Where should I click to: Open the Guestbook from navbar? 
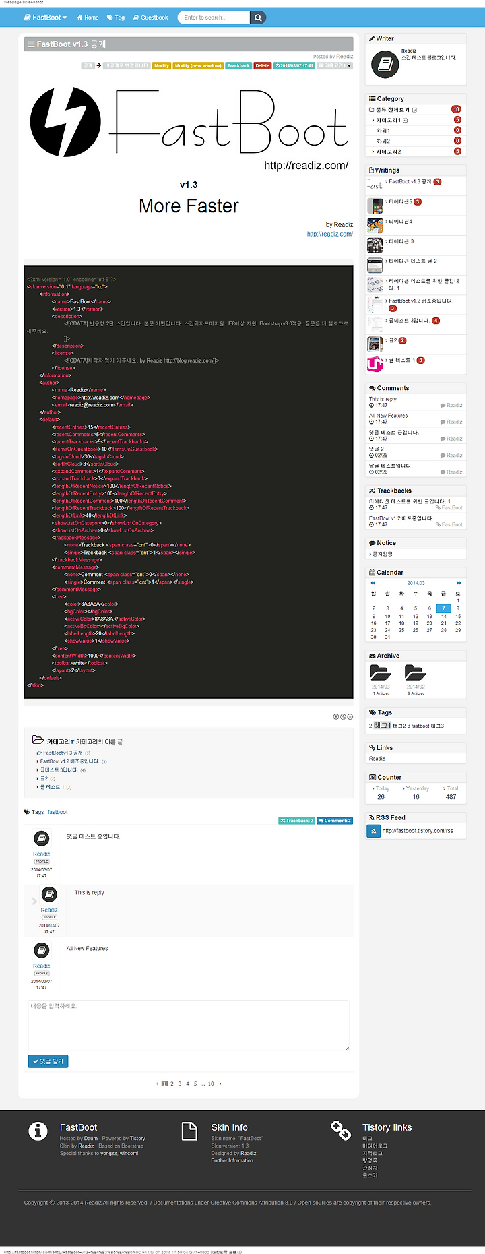coord(150,18)
